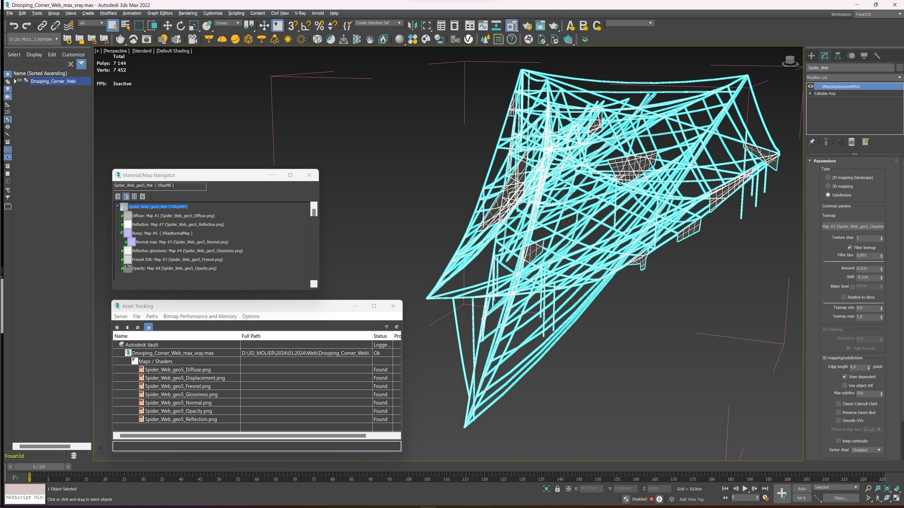This screenshot has width=904, height=508.
Task: Click the time slider 0 / 225 handle
Action: point(39,467)
